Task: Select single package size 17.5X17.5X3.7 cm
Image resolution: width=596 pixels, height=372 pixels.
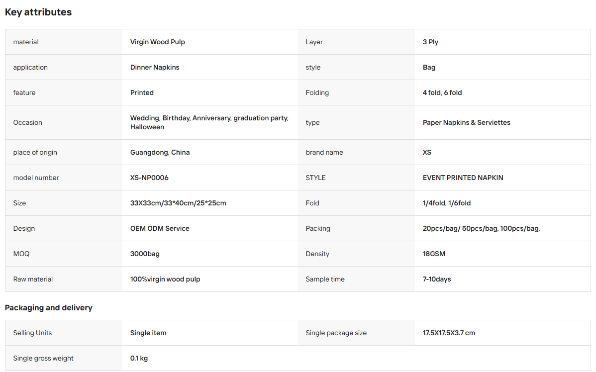Action: tap(449, 333)
